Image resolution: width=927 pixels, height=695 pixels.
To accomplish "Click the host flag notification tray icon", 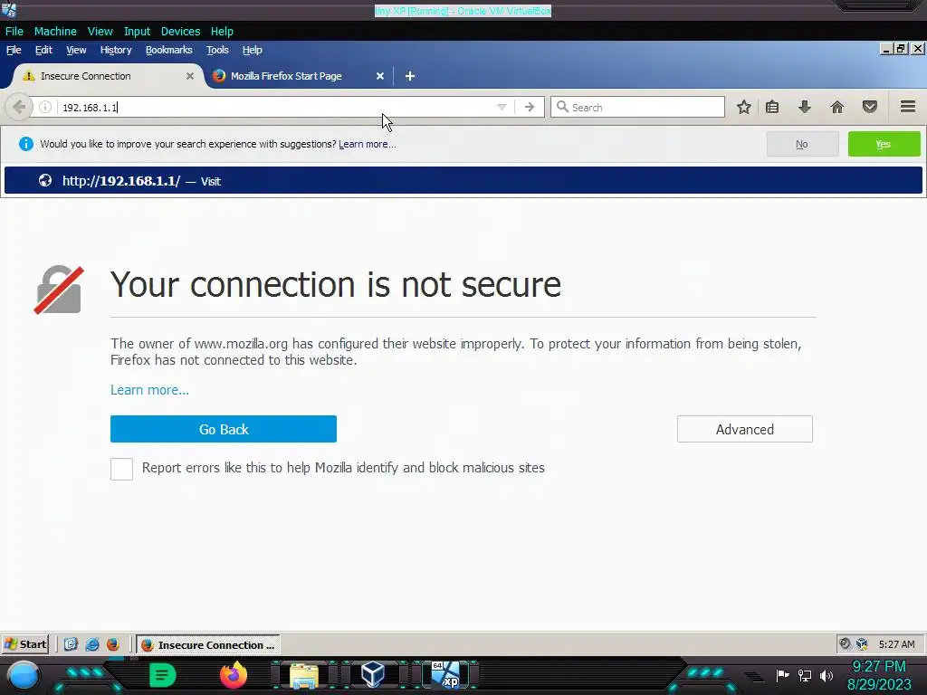I will (783, 675).
